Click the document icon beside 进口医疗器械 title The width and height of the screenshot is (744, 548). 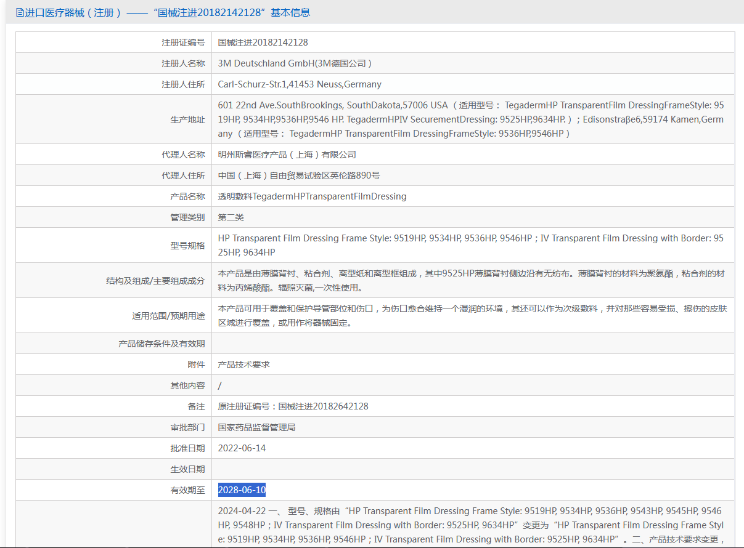[x=20, y=12]
